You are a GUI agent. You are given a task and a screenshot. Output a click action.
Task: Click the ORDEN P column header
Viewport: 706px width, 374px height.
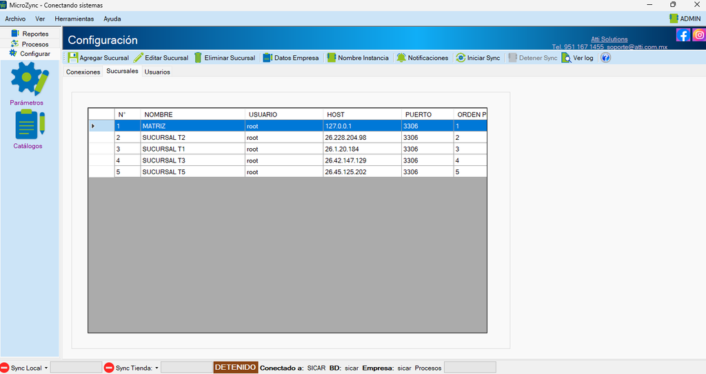click(x=470, y=114)
